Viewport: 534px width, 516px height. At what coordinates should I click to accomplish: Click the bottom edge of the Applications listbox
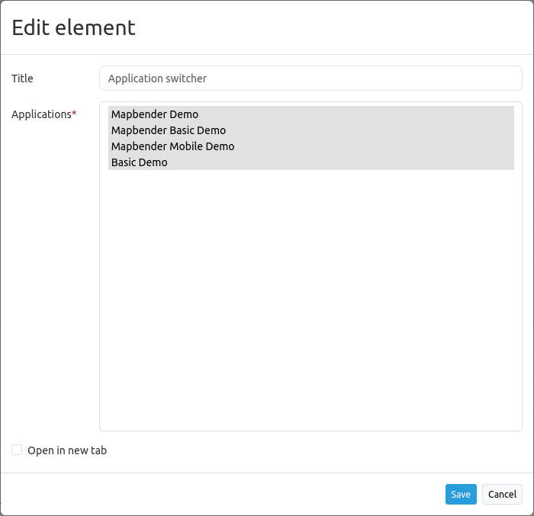310,430
